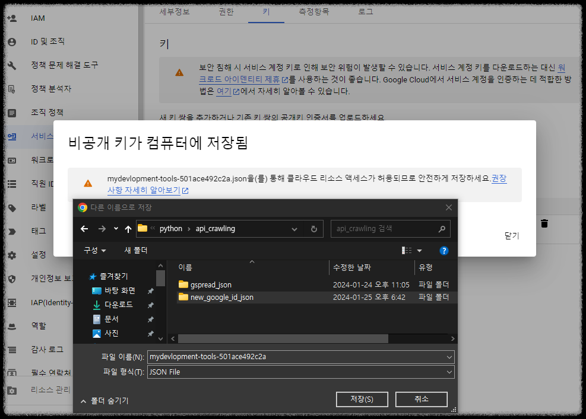Image resolution: width=586 pixels, height=419 pixels.
Task: Select the ID 및 조직 icon
Action: [x=12, y=42]
